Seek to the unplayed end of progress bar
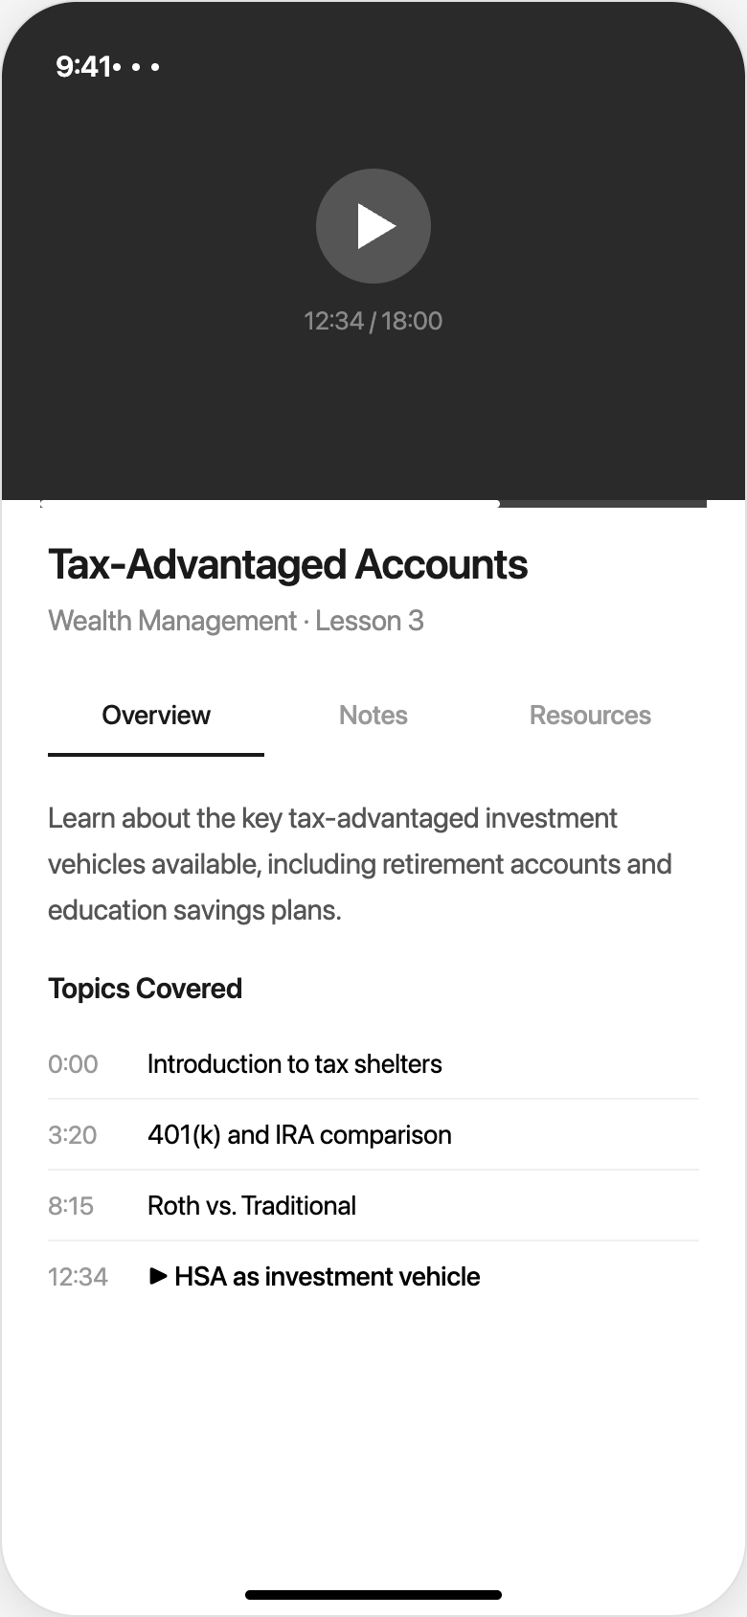The image size is (747, 1617). 603,503
